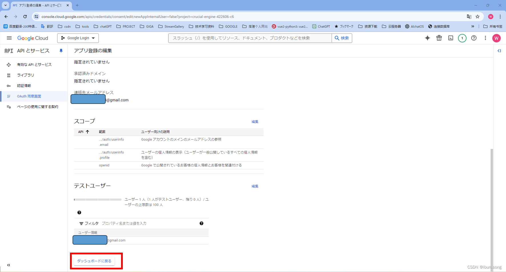Open the three-dot settings menu in Cloud header

485,38
